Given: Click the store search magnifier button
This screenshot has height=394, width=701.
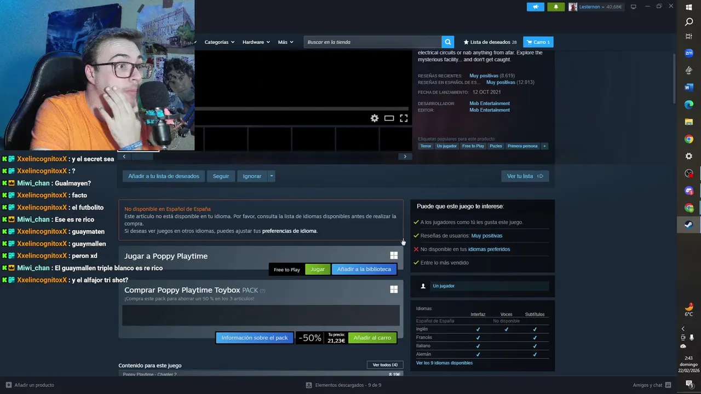Looking at the screenshot, I should pos(448,42).
